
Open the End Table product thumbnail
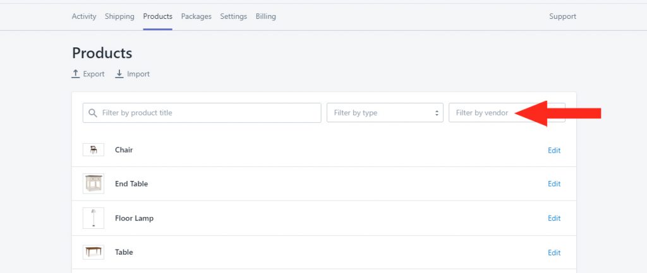[94, 183]
